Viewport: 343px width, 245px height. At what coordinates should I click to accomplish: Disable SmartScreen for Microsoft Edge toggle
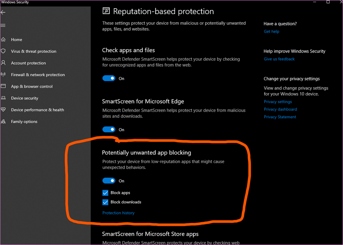click(x=109, y=130)
